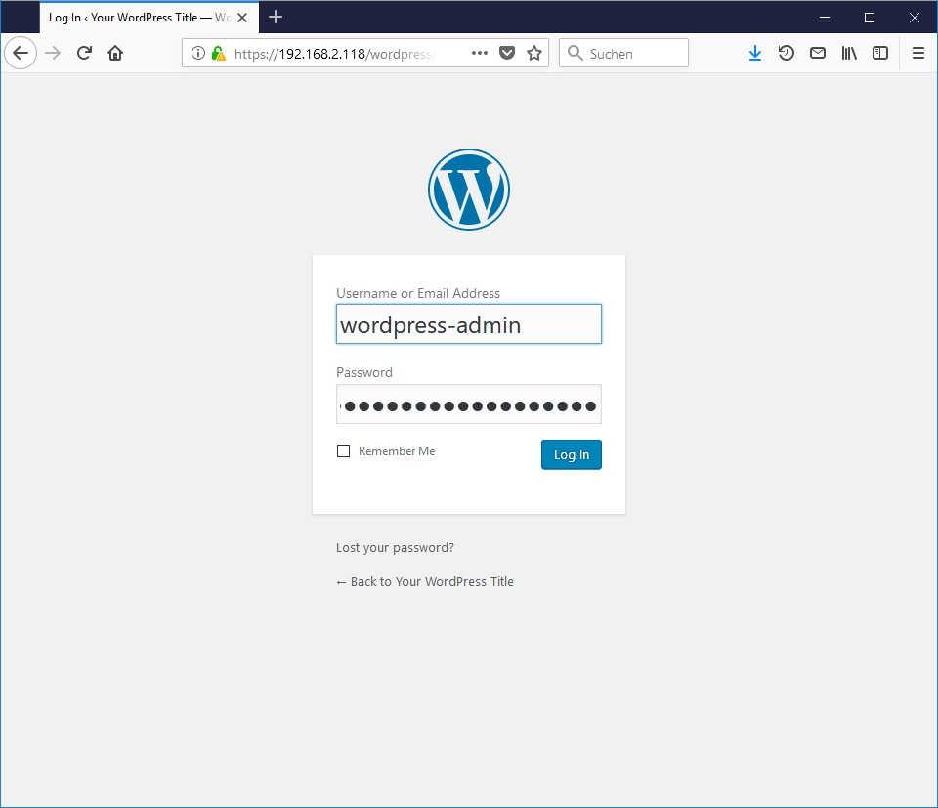Open the Firefox hamburger menu
938x808 pixels.
click(918, 53)
